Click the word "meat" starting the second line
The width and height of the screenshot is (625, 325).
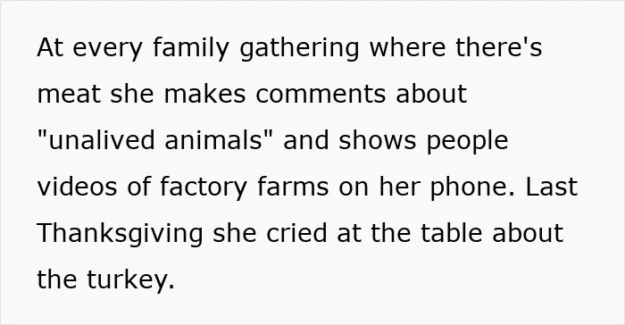coord(69,94)
